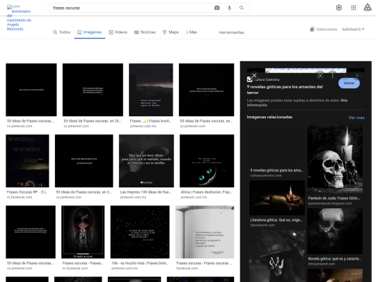Open Herramientas options
The image size is (376, 282).
coord(231,32)
